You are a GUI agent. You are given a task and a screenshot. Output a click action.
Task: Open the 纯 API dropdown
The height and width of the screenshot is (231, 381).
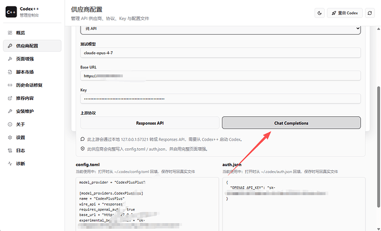click(x=220, y=30)
